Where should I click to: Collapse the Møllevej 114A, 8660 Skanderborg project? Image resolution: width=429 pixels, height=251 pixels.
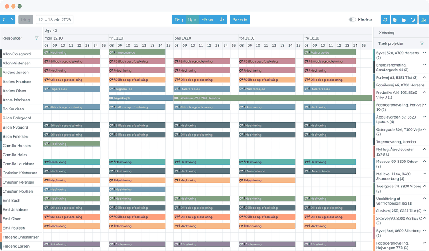(x=424, y=174)
